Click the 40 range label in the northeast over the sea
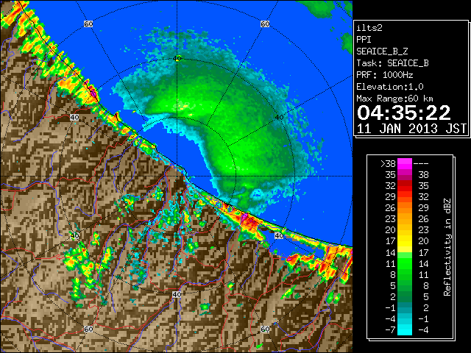 click(279, 118)
